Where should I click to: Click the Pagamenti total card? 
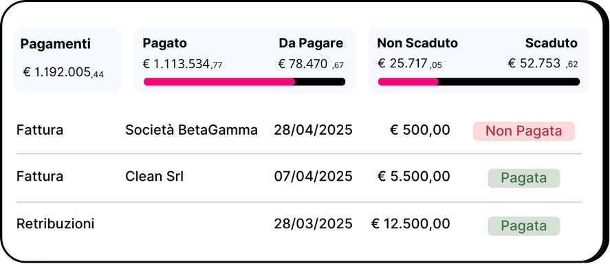click(67, 60)
